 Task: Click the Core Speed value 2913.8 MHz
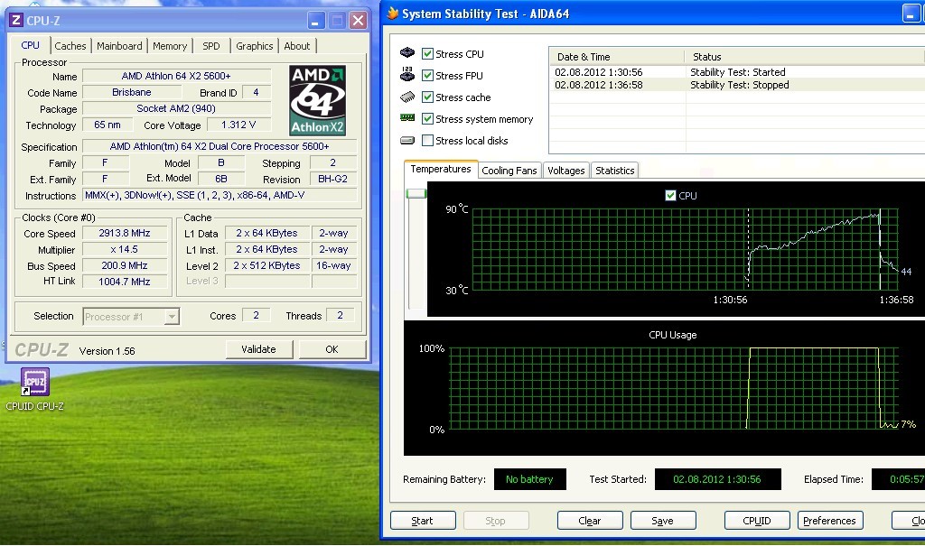pyautogui.click(x=125, y=233)
